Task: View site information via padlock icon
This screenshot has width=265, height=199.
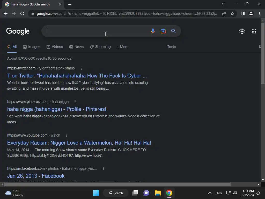Action: (32, 13)
